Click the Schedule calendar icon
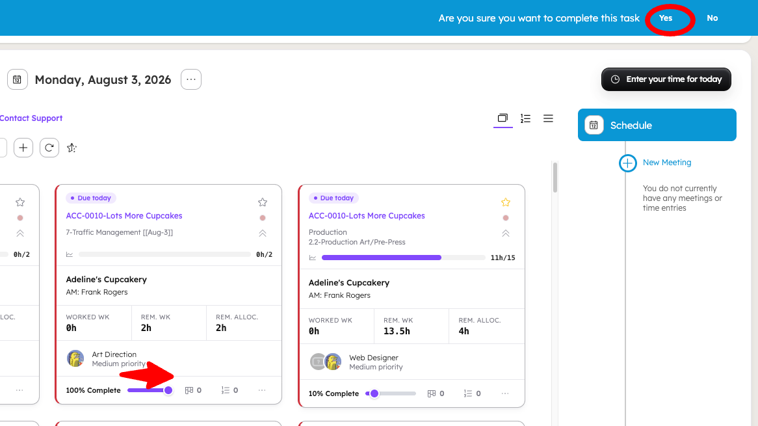This screenshot has height=426, width=758. (594, 126)
